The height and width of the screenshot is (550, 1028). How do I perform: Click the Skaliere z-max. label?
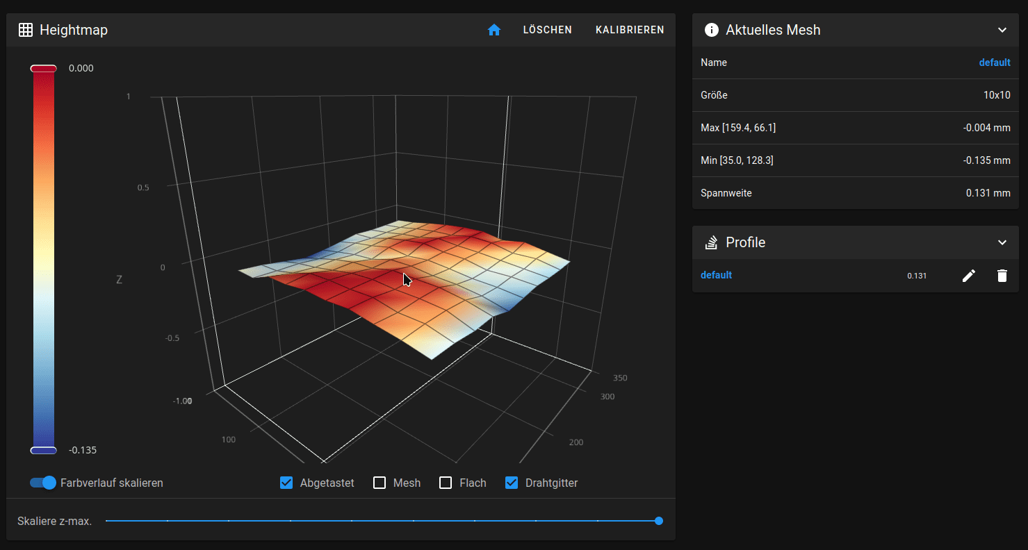[x=54, y=521]
